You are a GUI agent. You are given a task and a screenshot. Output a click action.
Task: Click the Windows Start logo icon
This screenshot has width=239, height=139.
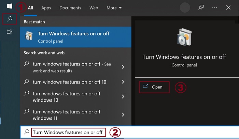pos(10,6)
